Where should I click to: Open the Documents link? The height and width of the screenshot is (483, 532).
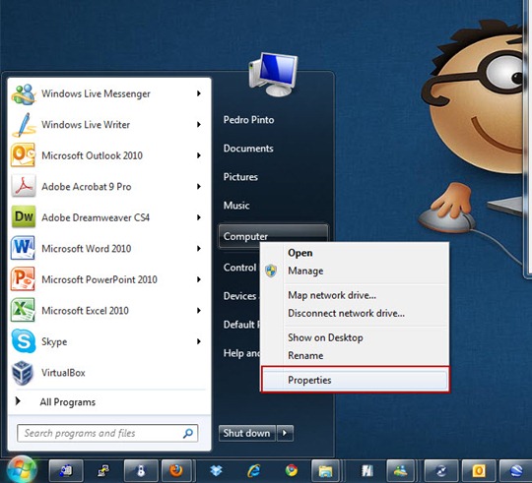(x=248, y=149)
